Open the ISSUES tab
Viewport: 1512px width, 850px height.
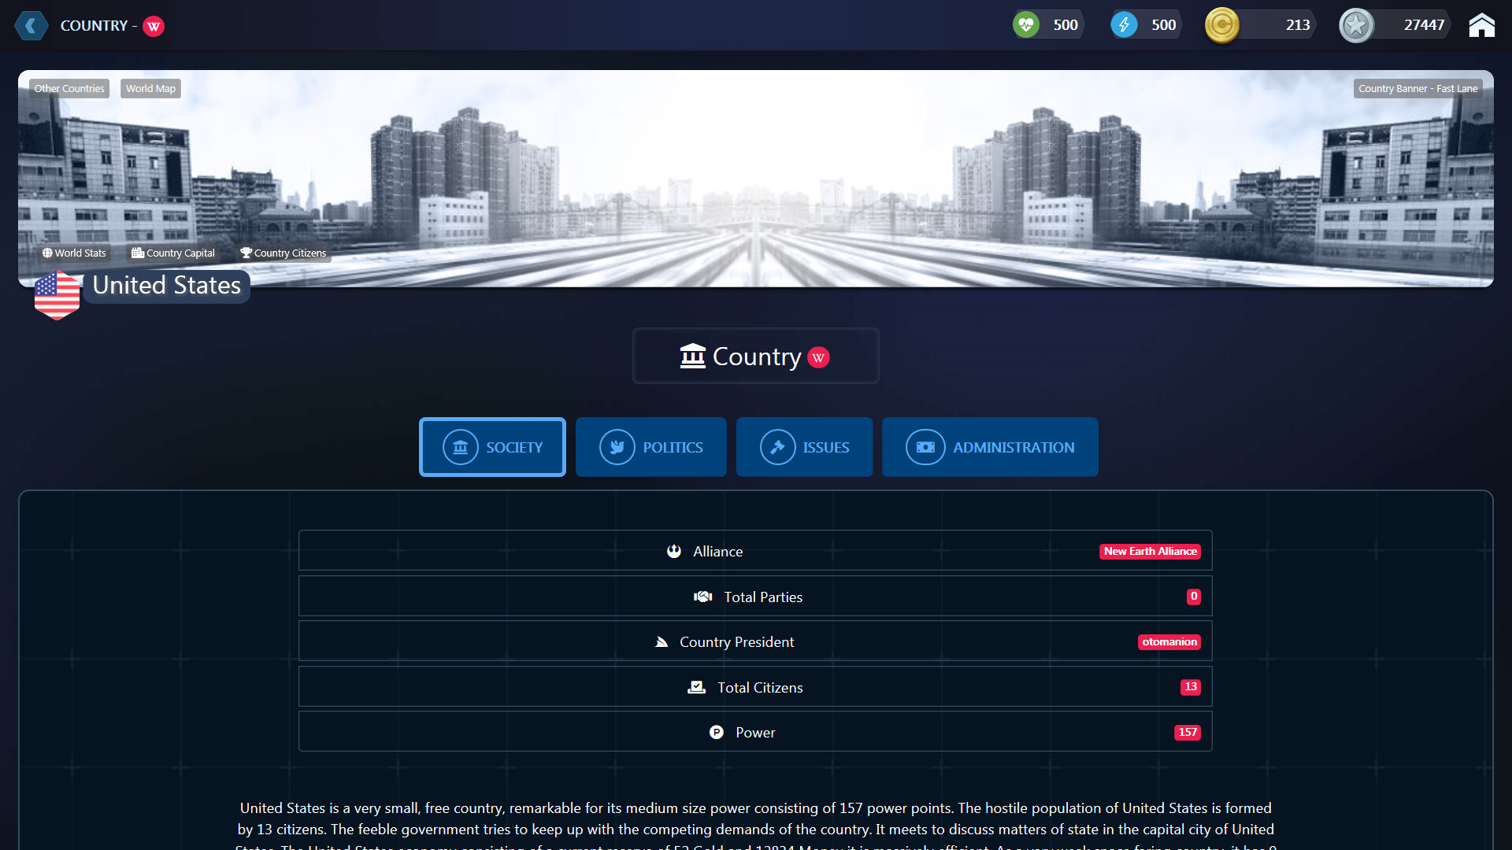(x=804, y=447)
